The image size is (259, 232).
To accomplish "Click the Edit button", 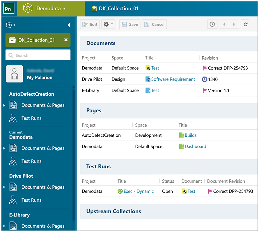I will (x=90, y=24).
